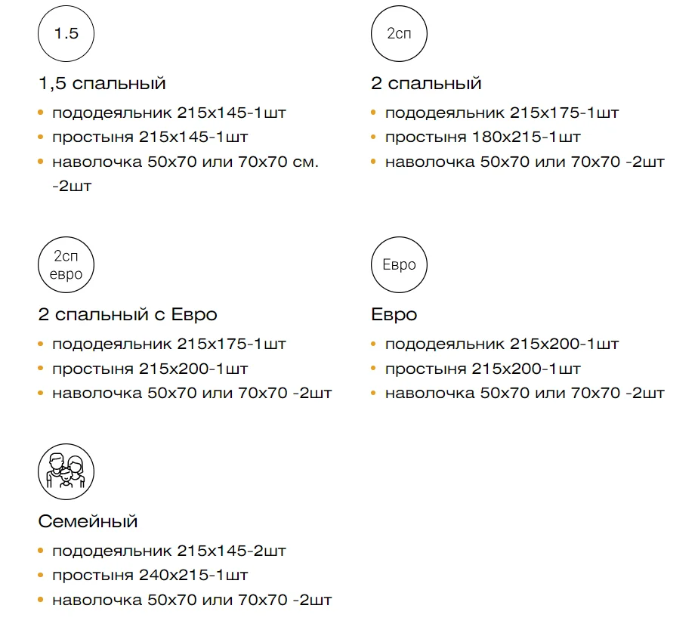Click 'простыня 180x215-1шт' list item
Screen dimensions: 698x630
(483, 137)
